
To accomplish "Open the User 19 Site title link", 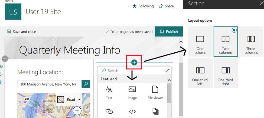I will click(43, 12).
